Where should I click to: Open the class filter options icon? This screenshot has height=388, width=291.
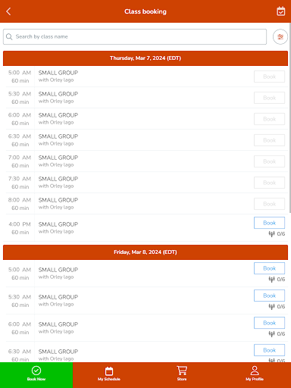click(280, 37)
